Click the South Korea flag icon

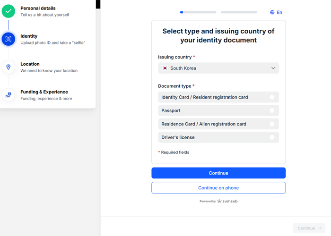tap(165, 68)
